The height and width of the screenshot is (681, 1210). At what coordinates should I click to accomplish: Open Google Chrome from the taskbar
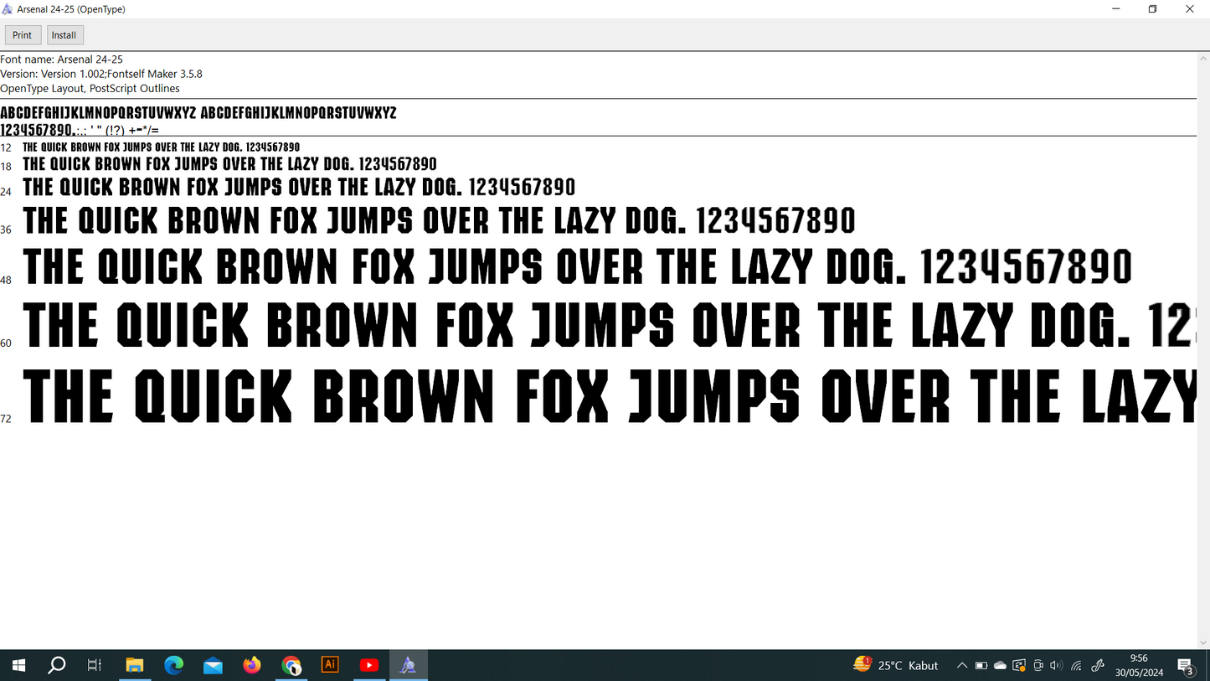291,665
